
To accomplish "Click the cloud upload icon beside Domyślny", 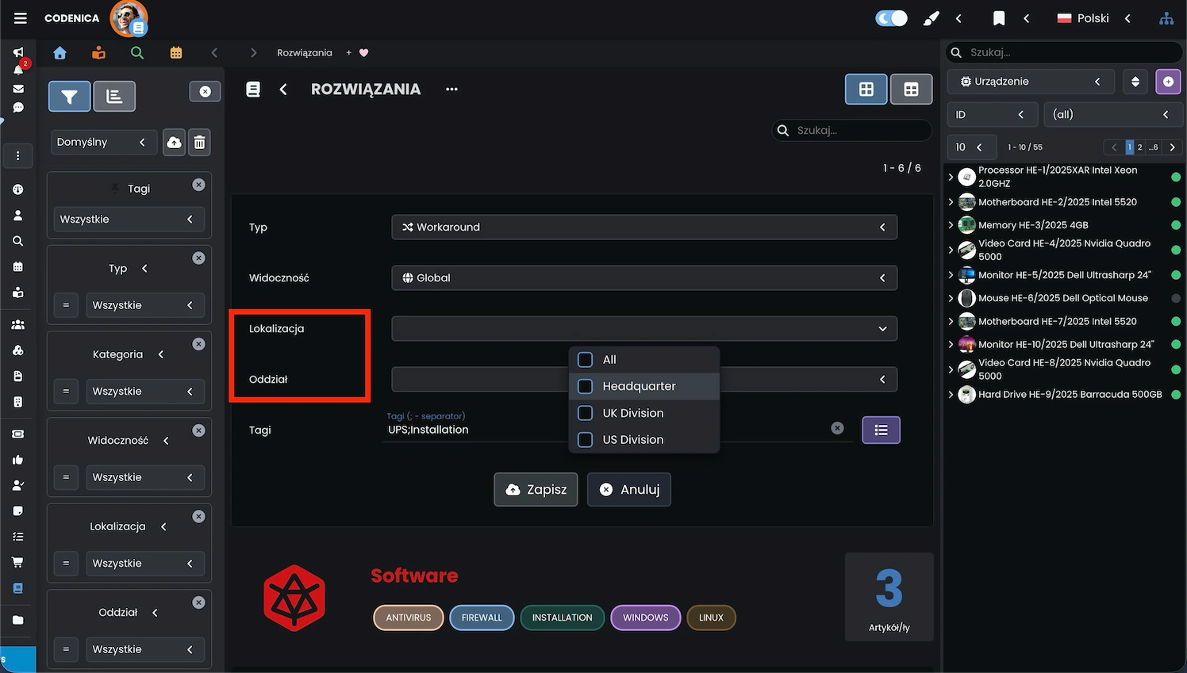I will click(x=174, y=143).
